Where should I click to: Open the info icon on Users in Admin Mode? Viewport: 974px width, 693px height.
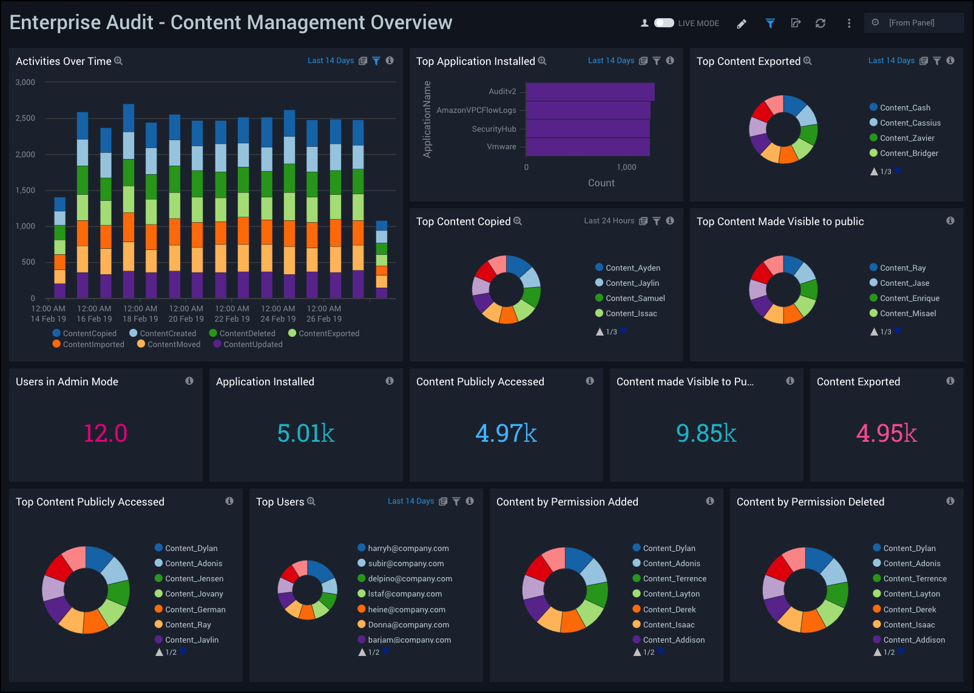tap(189, 381)
